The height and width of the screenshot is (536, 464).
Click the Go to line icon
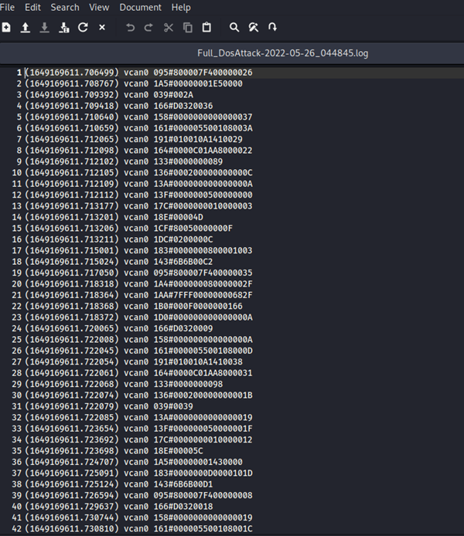click(273, 27)
